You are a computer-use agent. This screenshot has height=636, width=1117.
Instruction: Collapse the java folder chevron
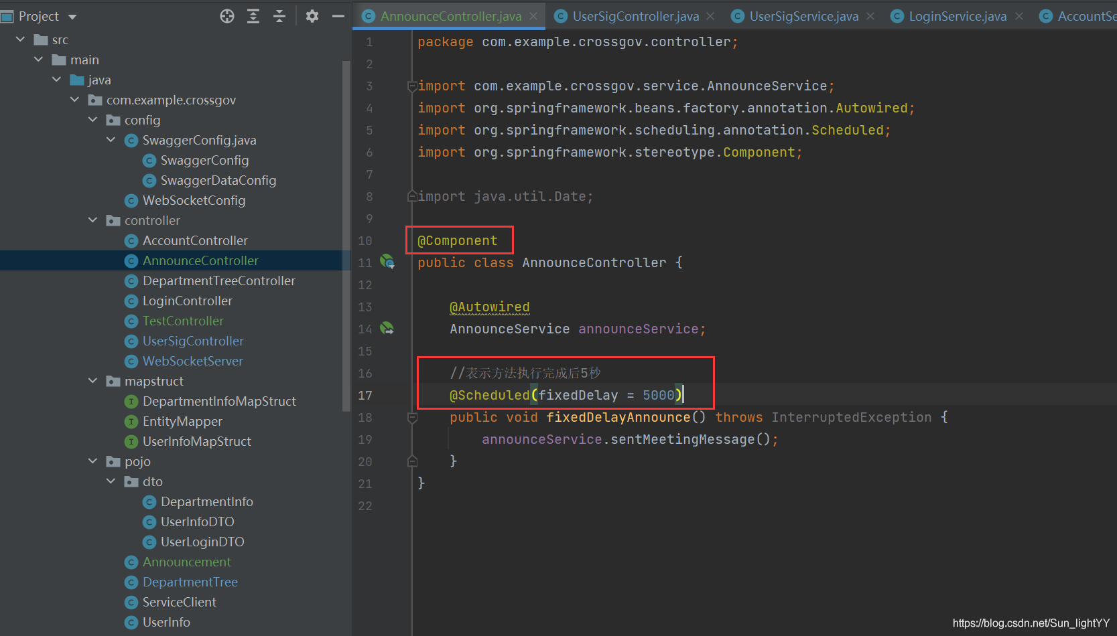point(56,80)
